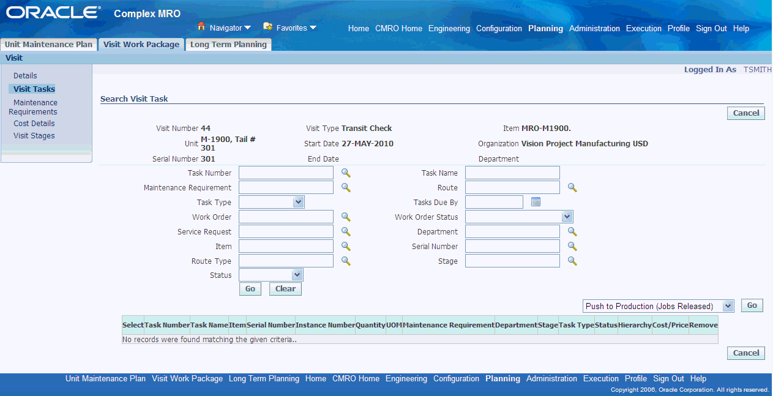The height and width of the screenshot is (396, 773).
Task: Click footer Long Term Planning link
Action: pos(264,379)
